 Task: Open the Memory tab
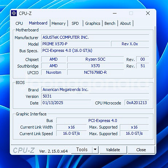(x=58, y=23)
